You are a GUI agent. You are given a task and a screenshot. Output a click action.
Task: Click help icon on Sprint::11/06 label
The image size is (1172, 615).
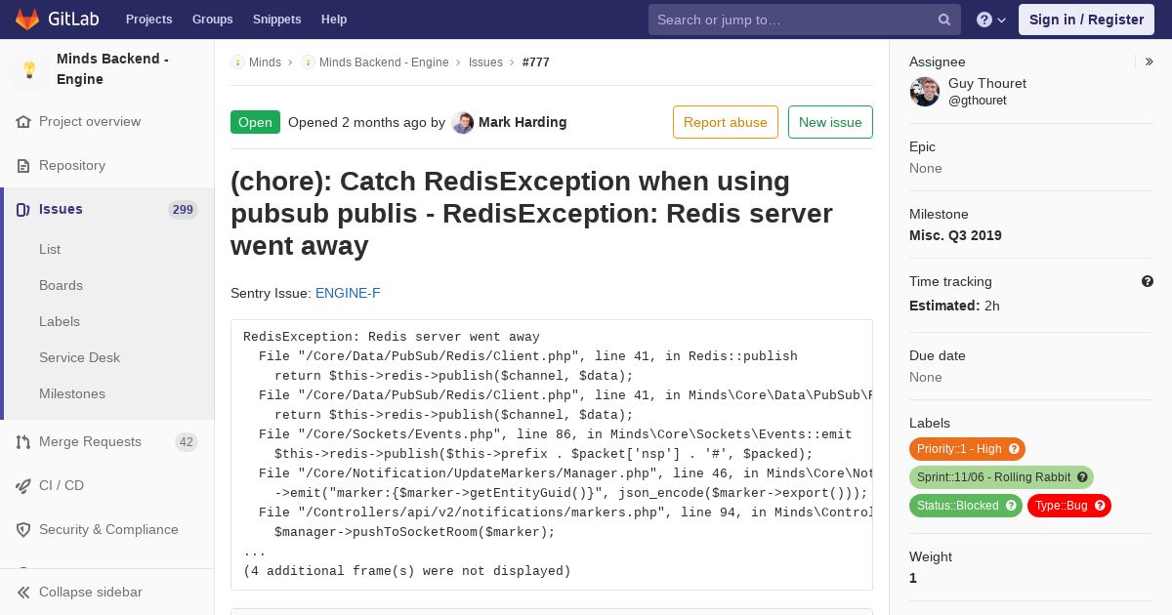1082,477
